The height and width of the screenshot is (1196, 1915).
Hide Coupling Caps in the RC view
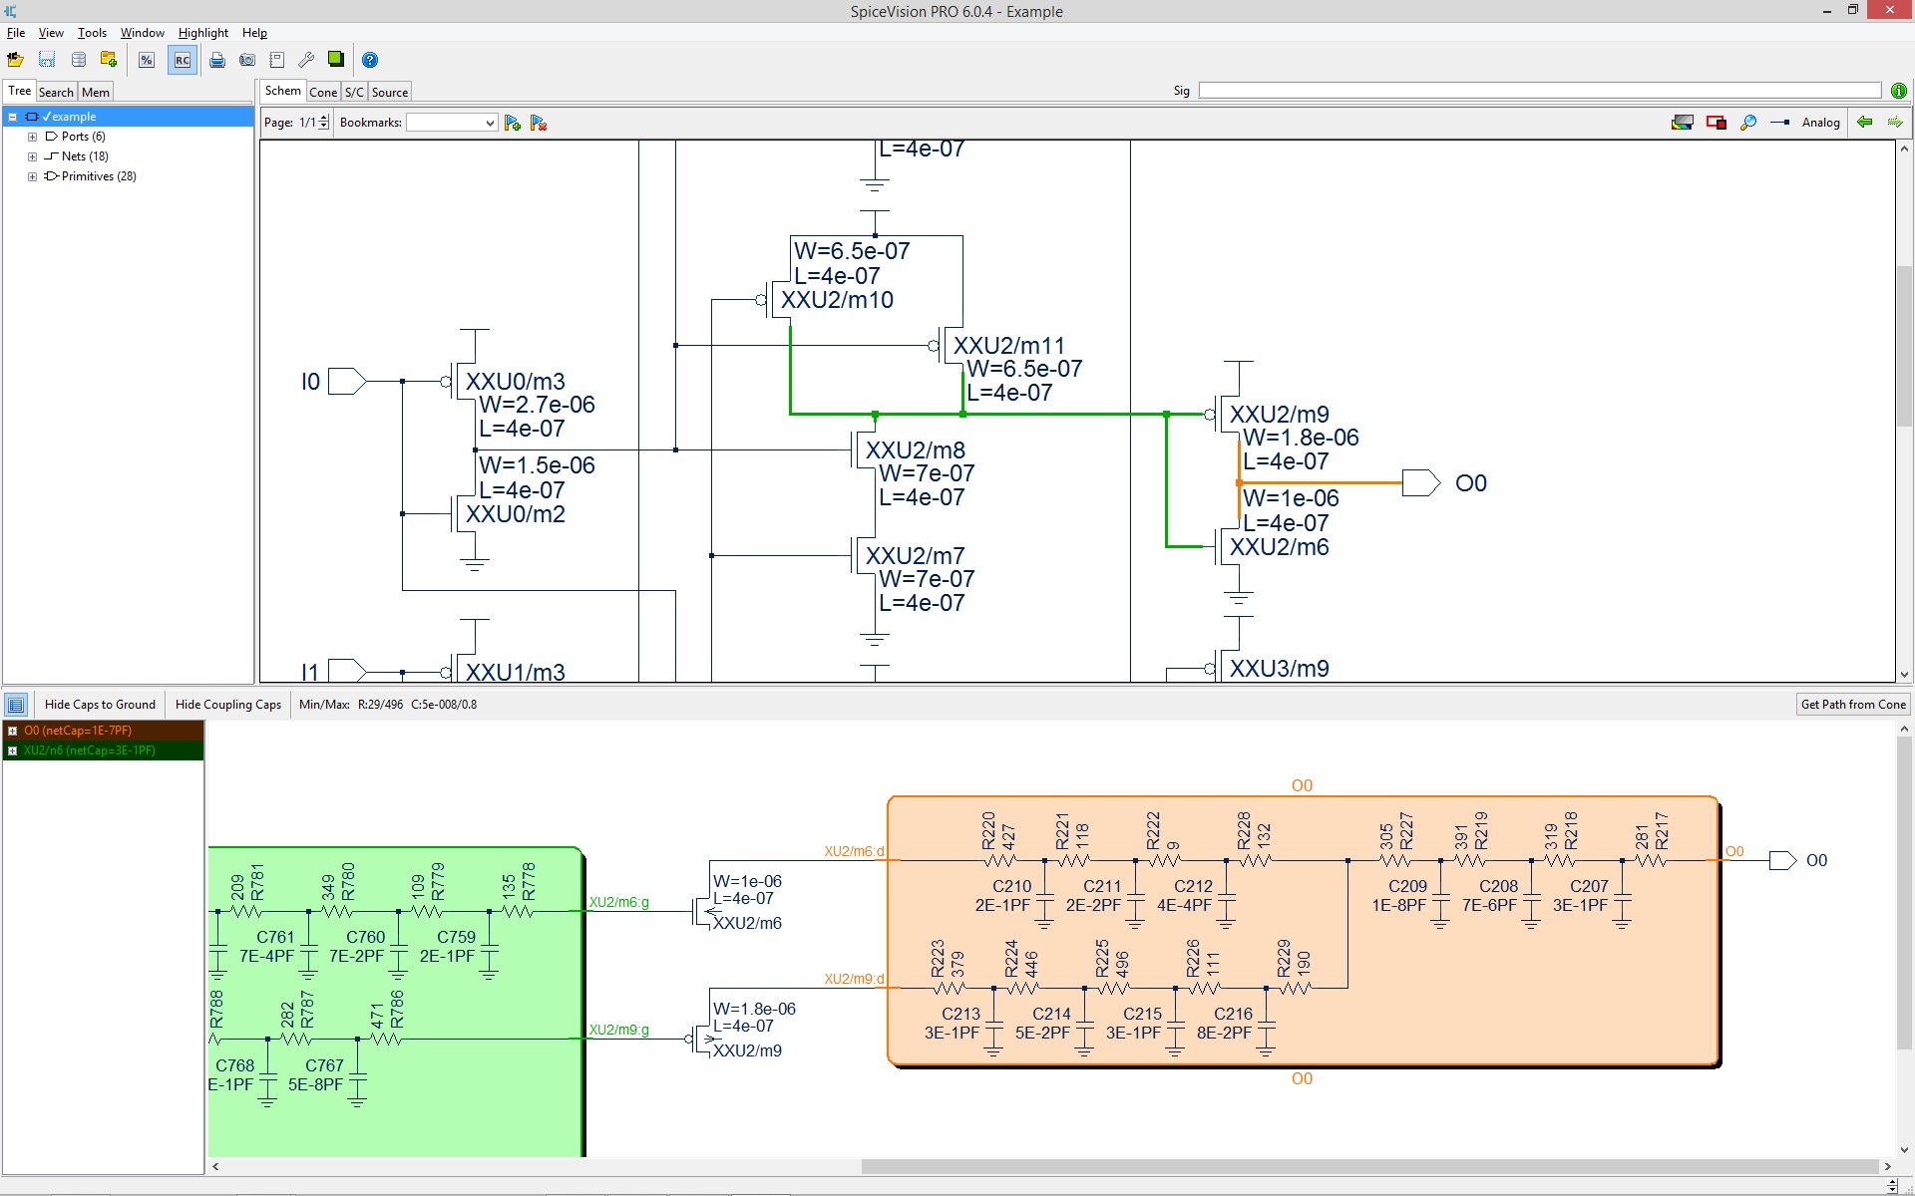point(227,704)
